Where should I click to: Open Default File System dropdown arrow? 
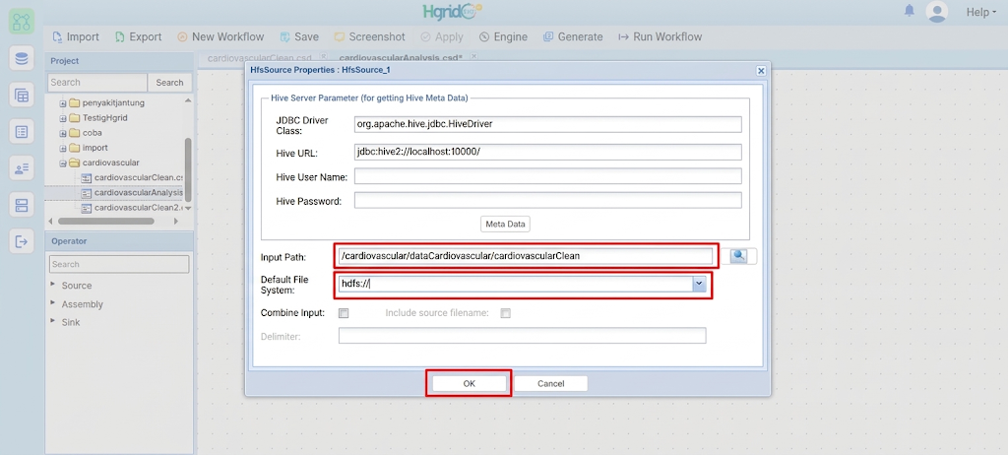pos(699,284)
